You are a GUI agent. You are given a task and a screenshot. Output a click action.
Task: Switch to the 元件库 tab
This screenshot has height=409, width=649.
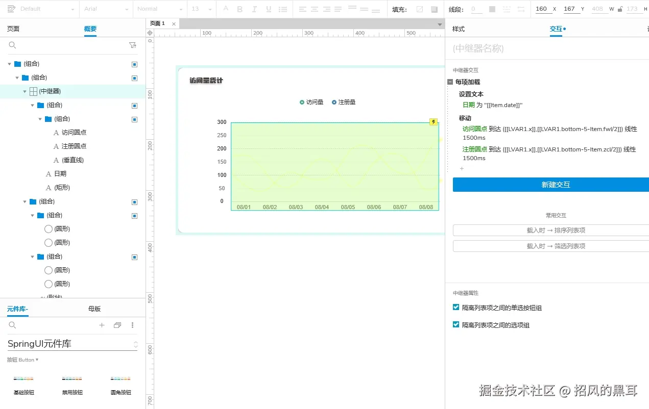[17, 309]
